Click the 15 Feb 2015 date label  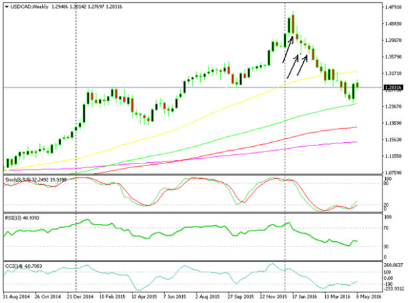tap(112, 296)
